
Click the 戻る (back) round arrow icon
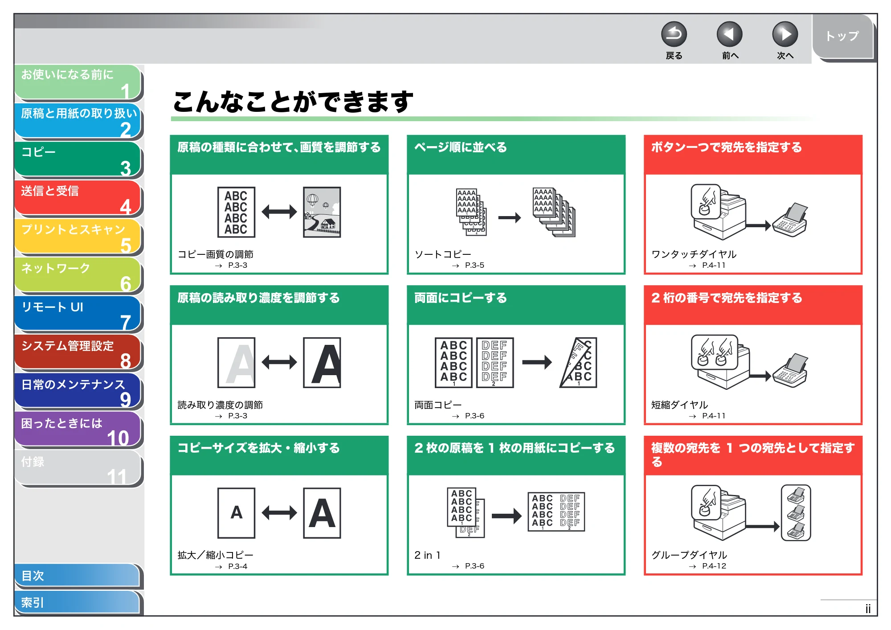(x=674, y=34)
